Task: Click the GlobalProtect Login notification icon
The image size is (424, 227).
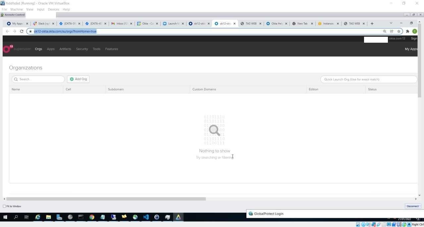Action: [251, 213]
